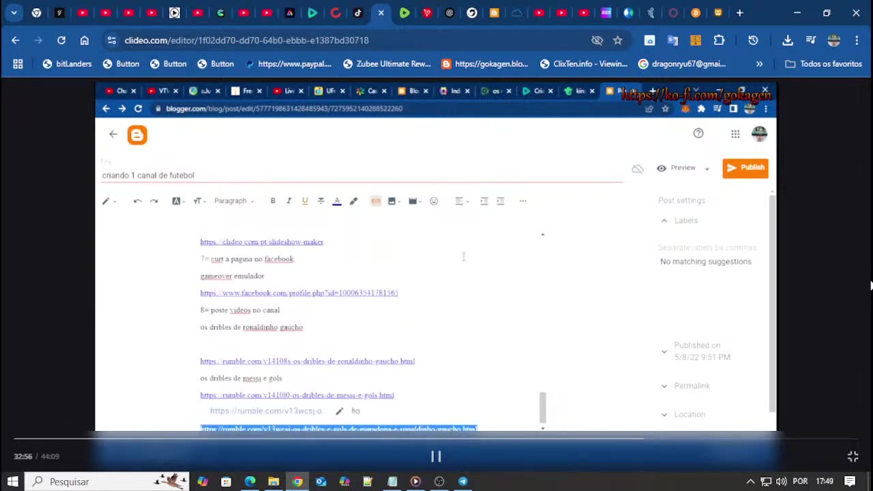Screen dimensions: 873x491
Task: Seek on the video progress bar
Action: coord(436,438)
